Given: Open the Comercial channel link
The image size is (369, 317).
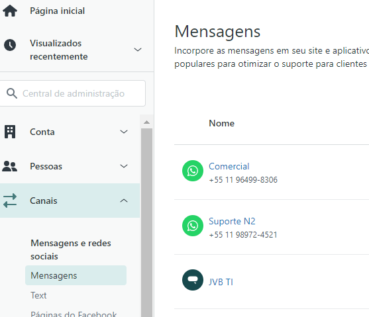Looking at the screenshot, I should [229, 166].
